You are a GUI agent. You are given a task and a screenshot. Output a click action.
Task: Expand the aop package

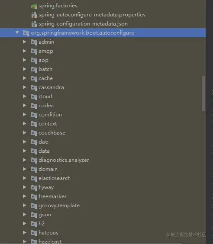(x=25, y=60)
